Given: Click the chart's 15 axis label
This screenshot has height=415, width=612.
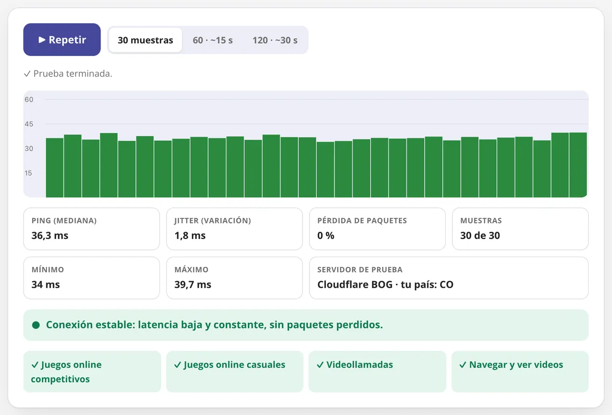Looking at the screenshot, I should tap(29, 173).
